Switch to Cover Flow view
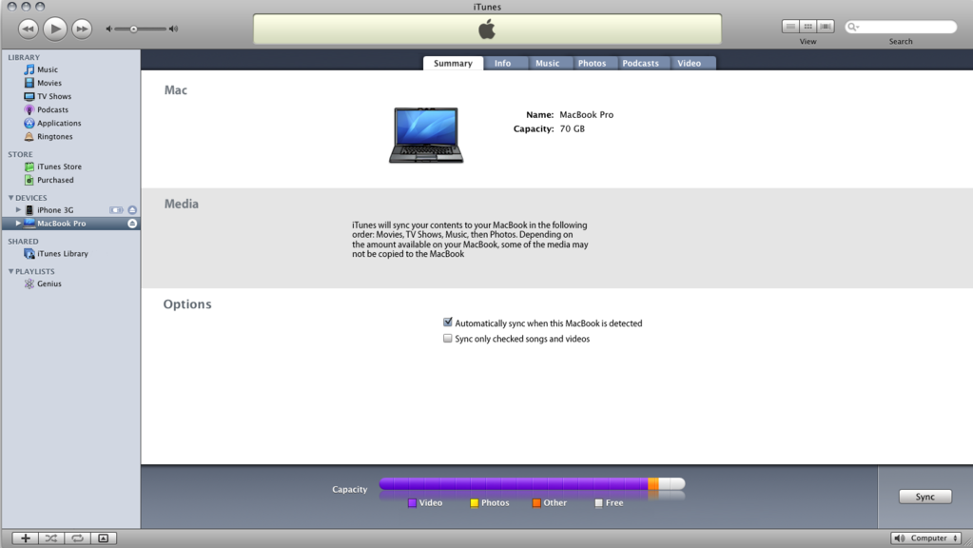Screen dimensions: 973x548 click(x=826, y=26)
